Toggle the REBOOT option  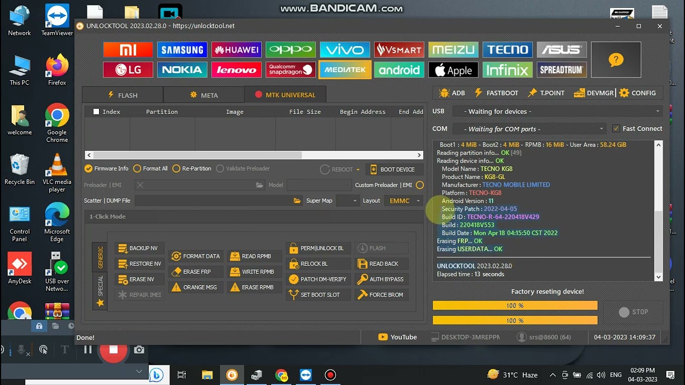click(x=337, y=170)
